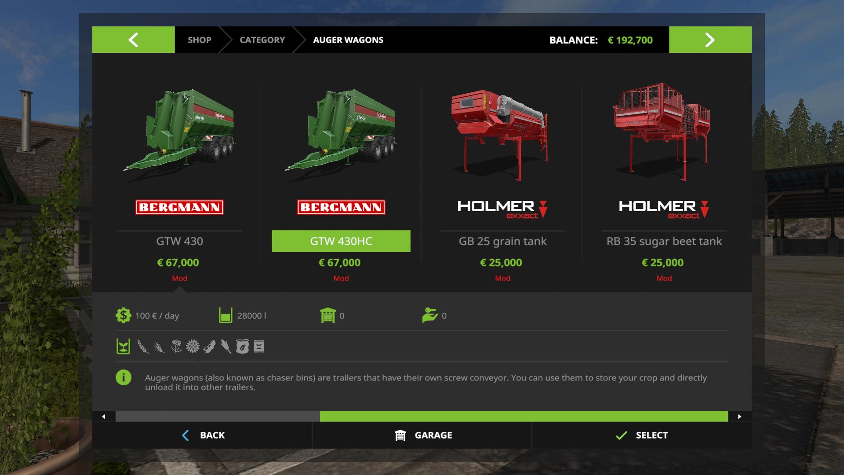Confirm with the SELECT button
Image resolution: width=844 pixels, height=475 pixels.
(642, 435)
